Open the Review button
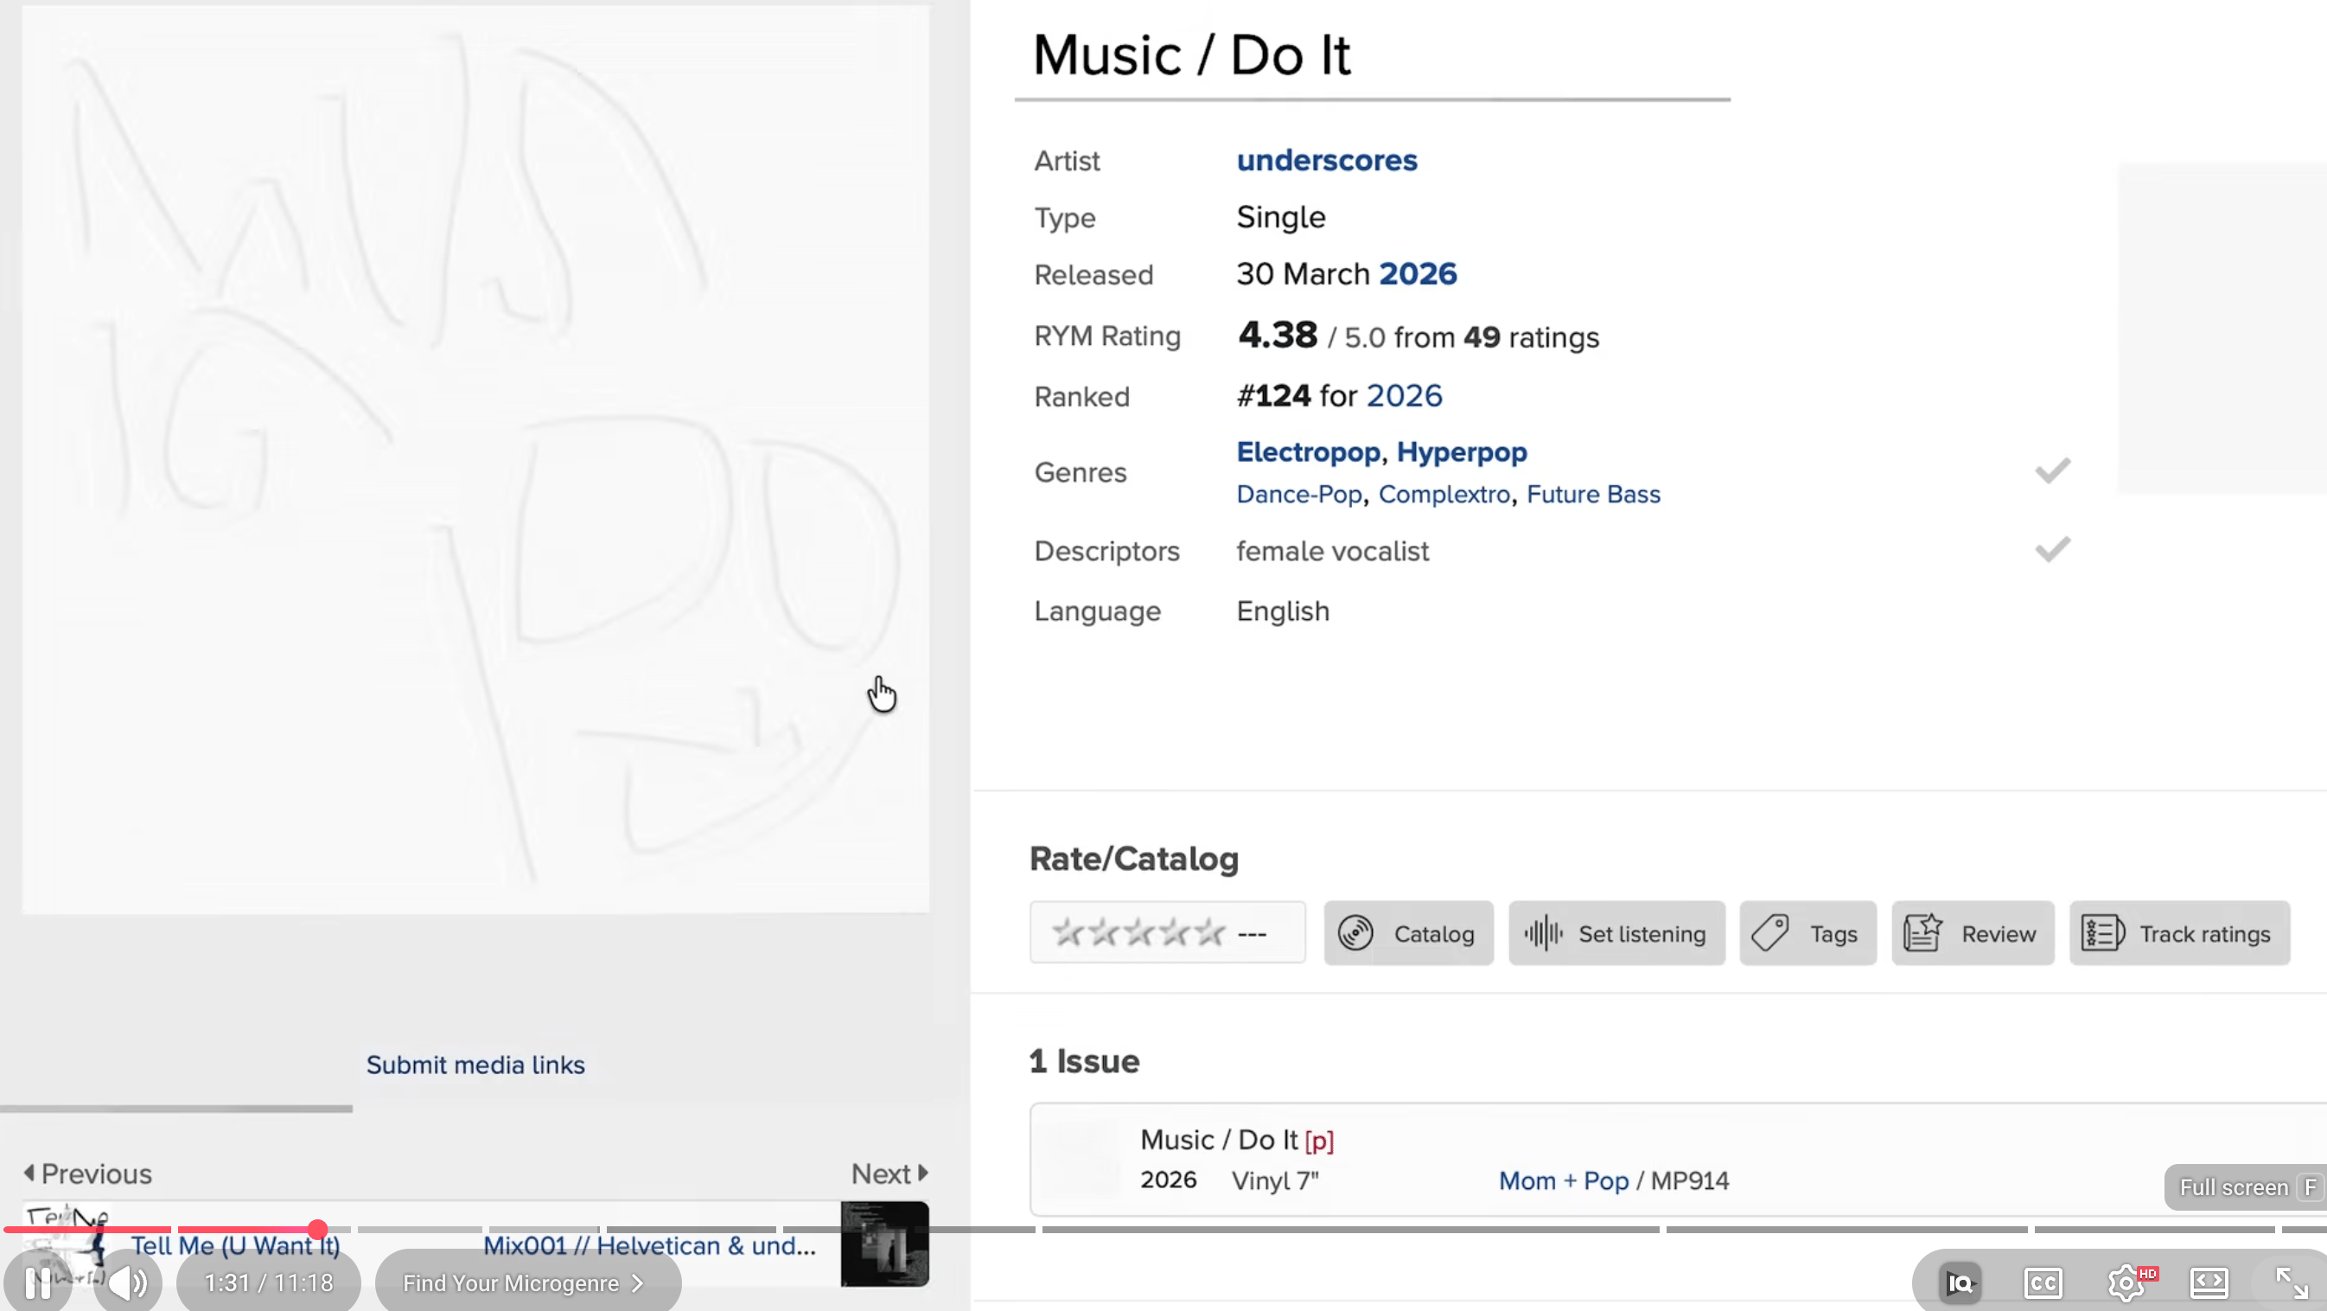Image resolution: width=2327 pixels, height=1311 pixels. coord(1972,933)
